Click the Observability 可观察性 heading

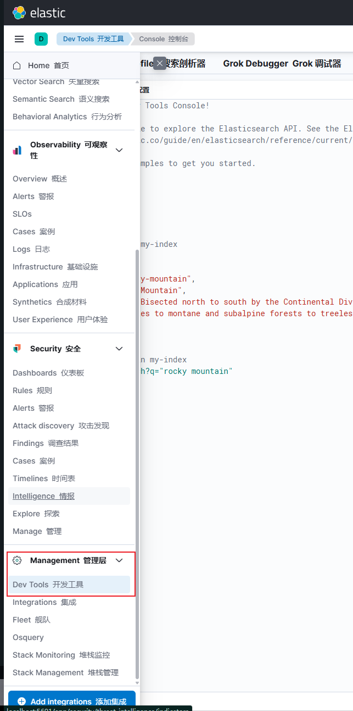coord(69,150)
